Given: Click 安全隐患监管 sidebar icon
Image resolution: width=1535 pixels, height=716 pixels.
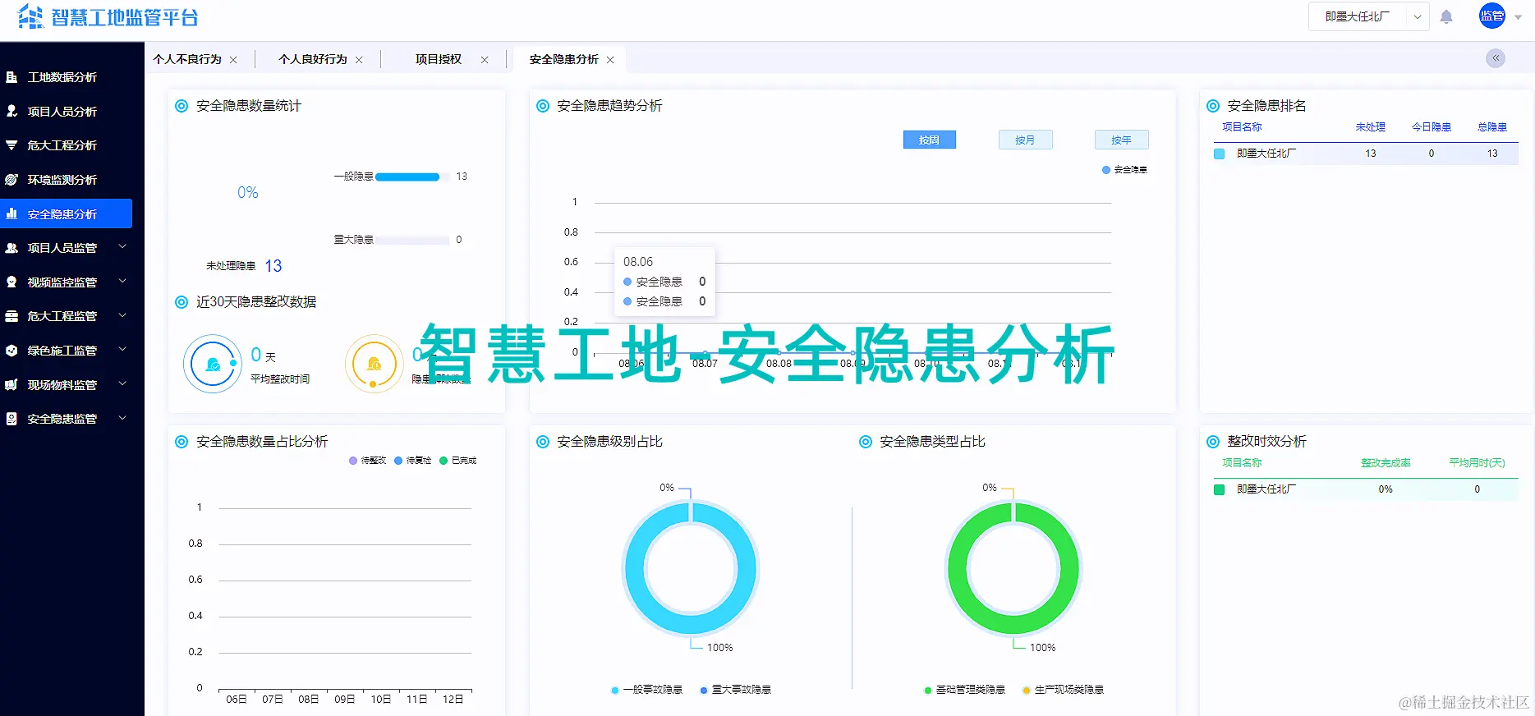Looking at the screenshot, I should tap(11, 419).
